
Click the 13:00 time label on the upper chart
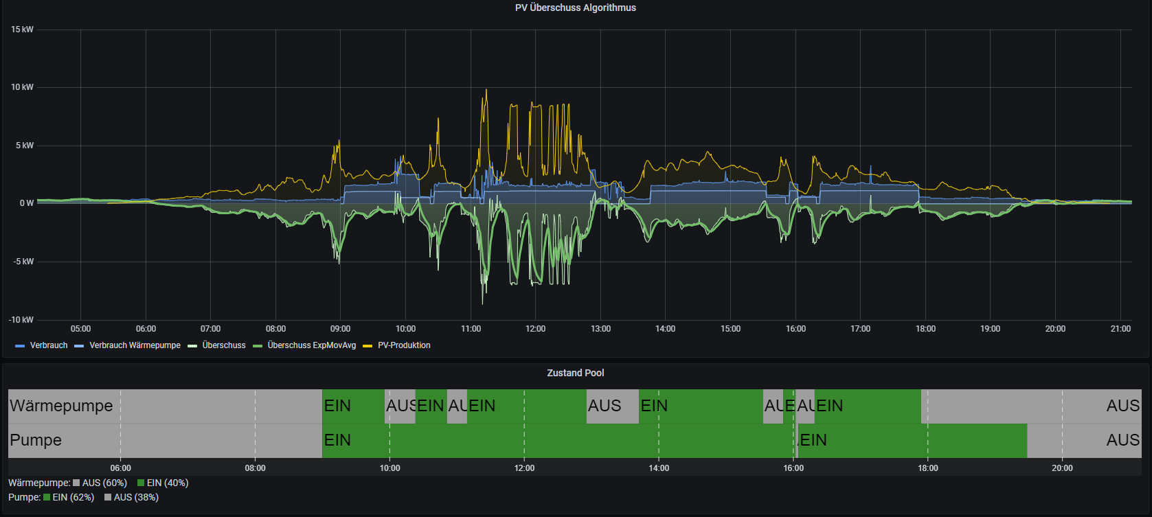[600, 329]
